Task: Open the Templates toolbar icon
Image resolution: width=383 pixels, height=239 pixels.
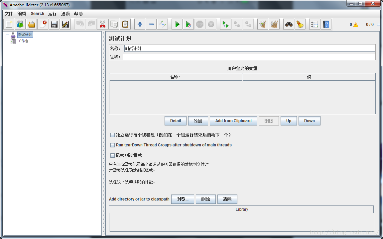Action: click(x=20, y=24)
